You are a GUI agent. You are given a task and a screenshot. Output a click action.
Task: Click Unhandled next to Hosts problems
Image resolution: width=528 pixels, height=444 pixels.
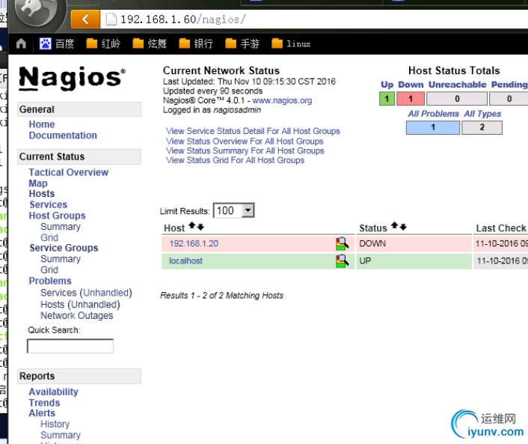(x=94, y=305)
